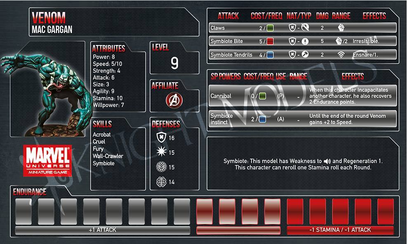407x244 pixels.
Task: Click the 'Willpower: 7' attribute
Action: (108, 105)
